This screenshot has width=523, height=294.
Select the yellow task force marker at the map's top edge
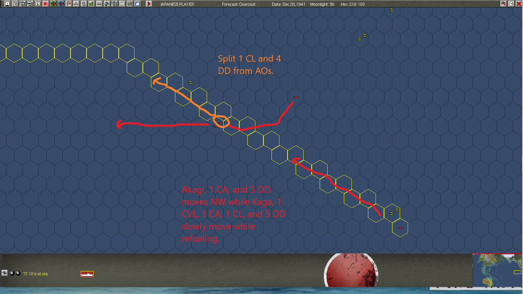coord(391,10)
